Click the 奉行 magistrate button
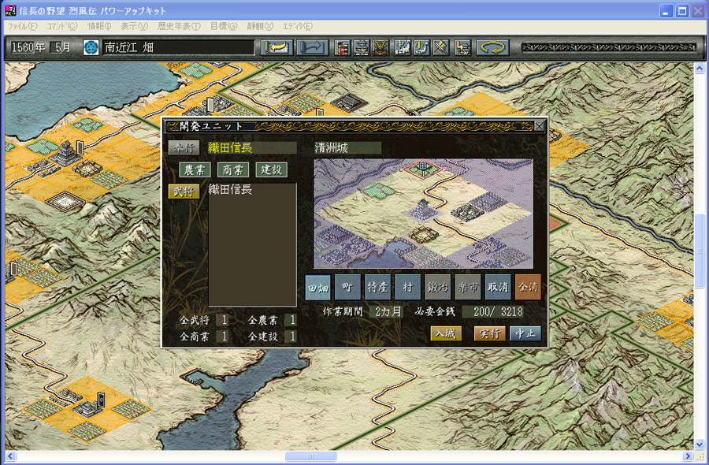This screenshot has height=465, width=709. (184, 148)
